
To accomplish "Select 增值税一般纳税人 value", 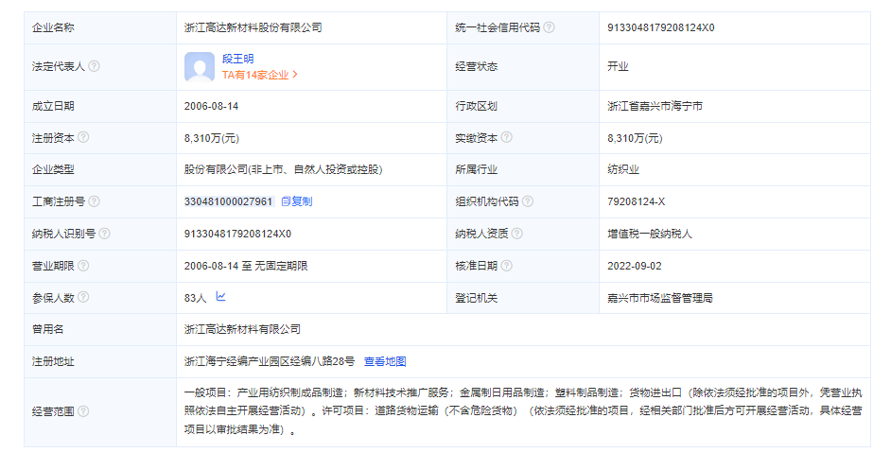I will point(650,234).
